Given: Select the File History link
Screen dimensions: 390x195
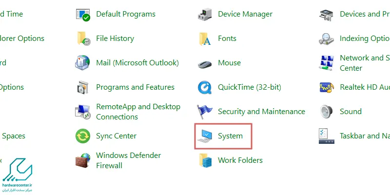Looking at the screenshot, I should click(115, 39).
